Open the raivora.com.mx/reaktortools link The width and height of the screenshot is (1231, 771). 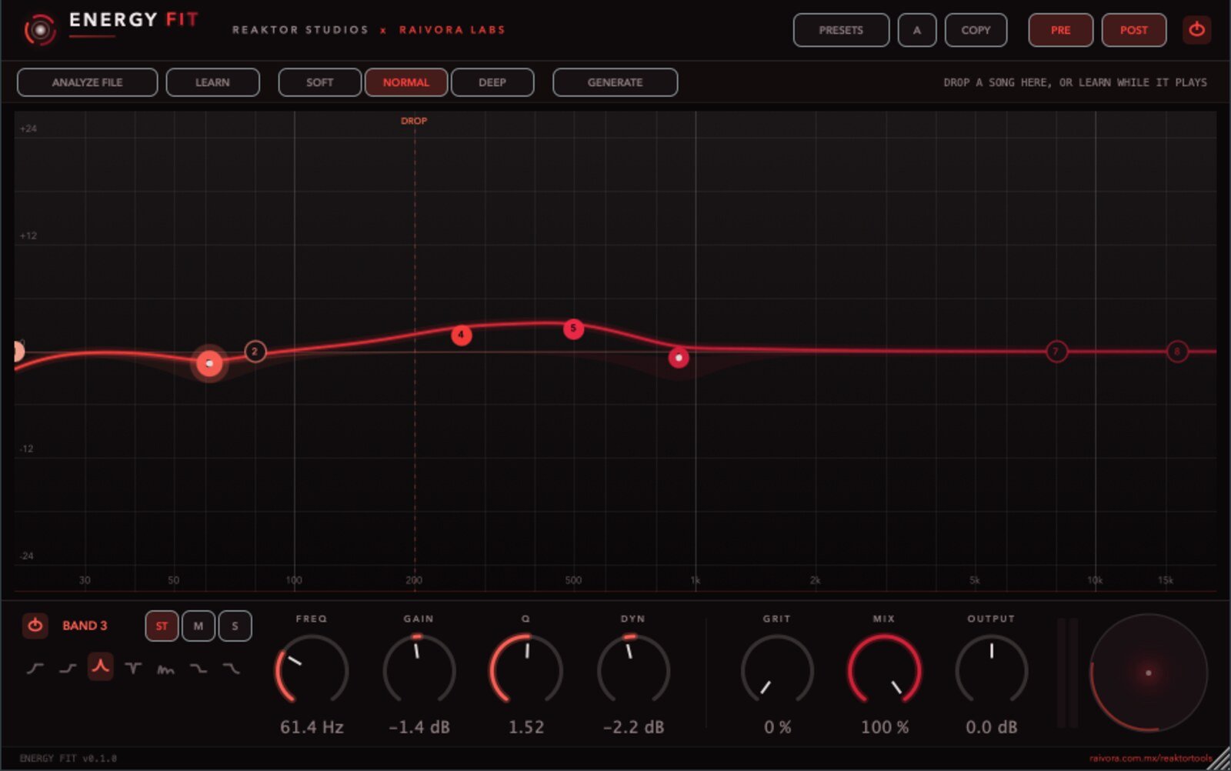tap(1150, 759)
